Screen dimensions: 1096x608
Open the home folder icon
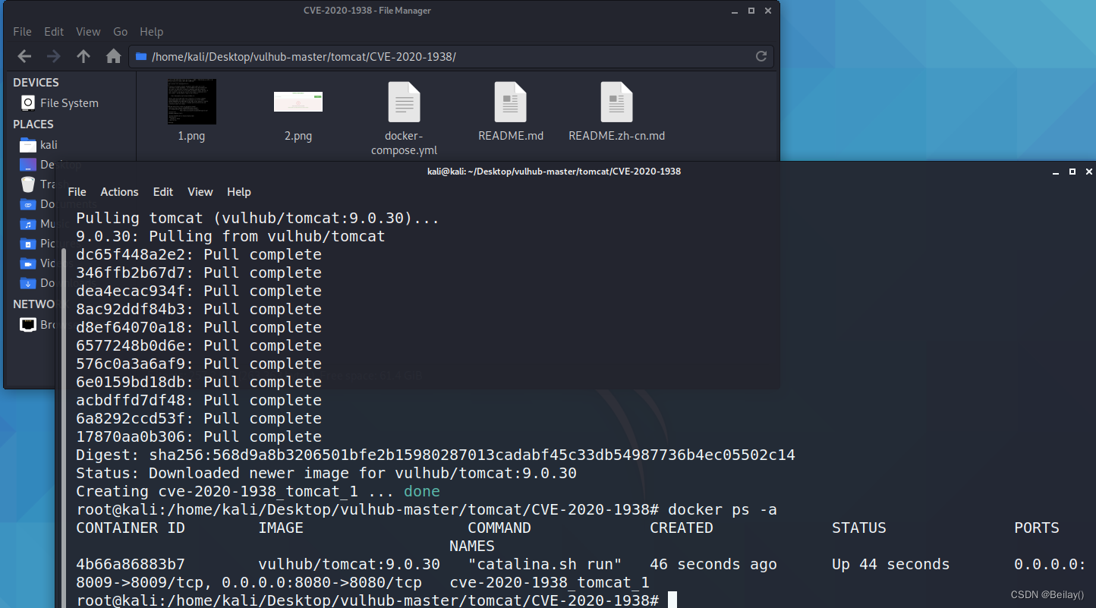pos(113,56)
